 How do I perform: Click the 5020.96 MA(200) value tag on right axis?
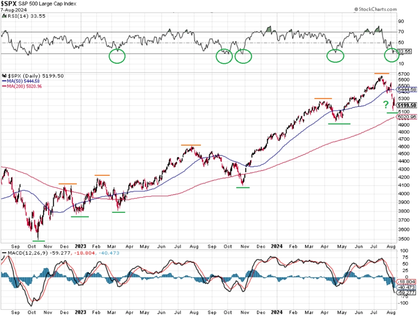(407, 117)
